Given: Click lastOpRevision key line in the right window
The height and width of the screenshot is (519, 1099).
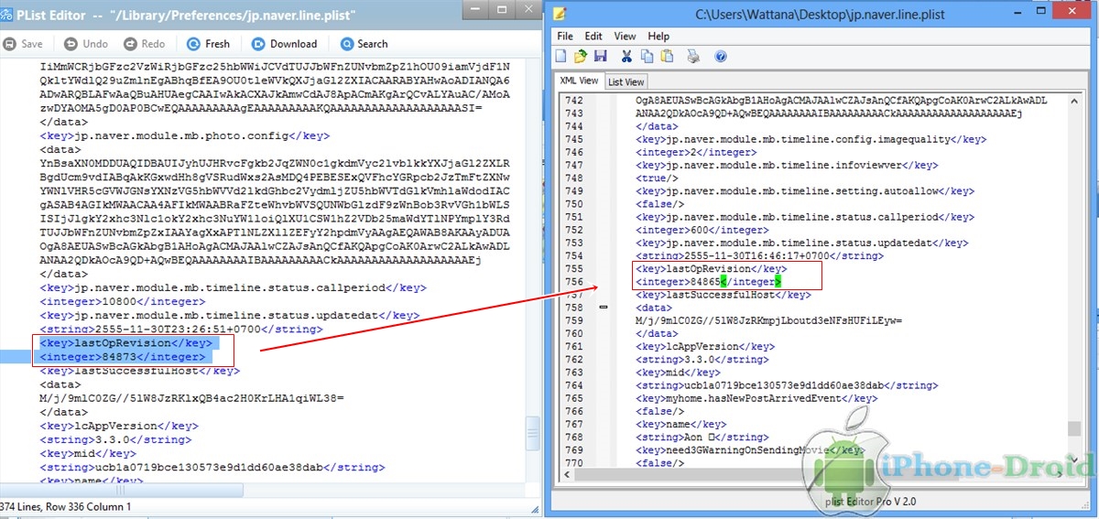Looking at the screenshot, I should pyautogui.click(x=712, y=269).
